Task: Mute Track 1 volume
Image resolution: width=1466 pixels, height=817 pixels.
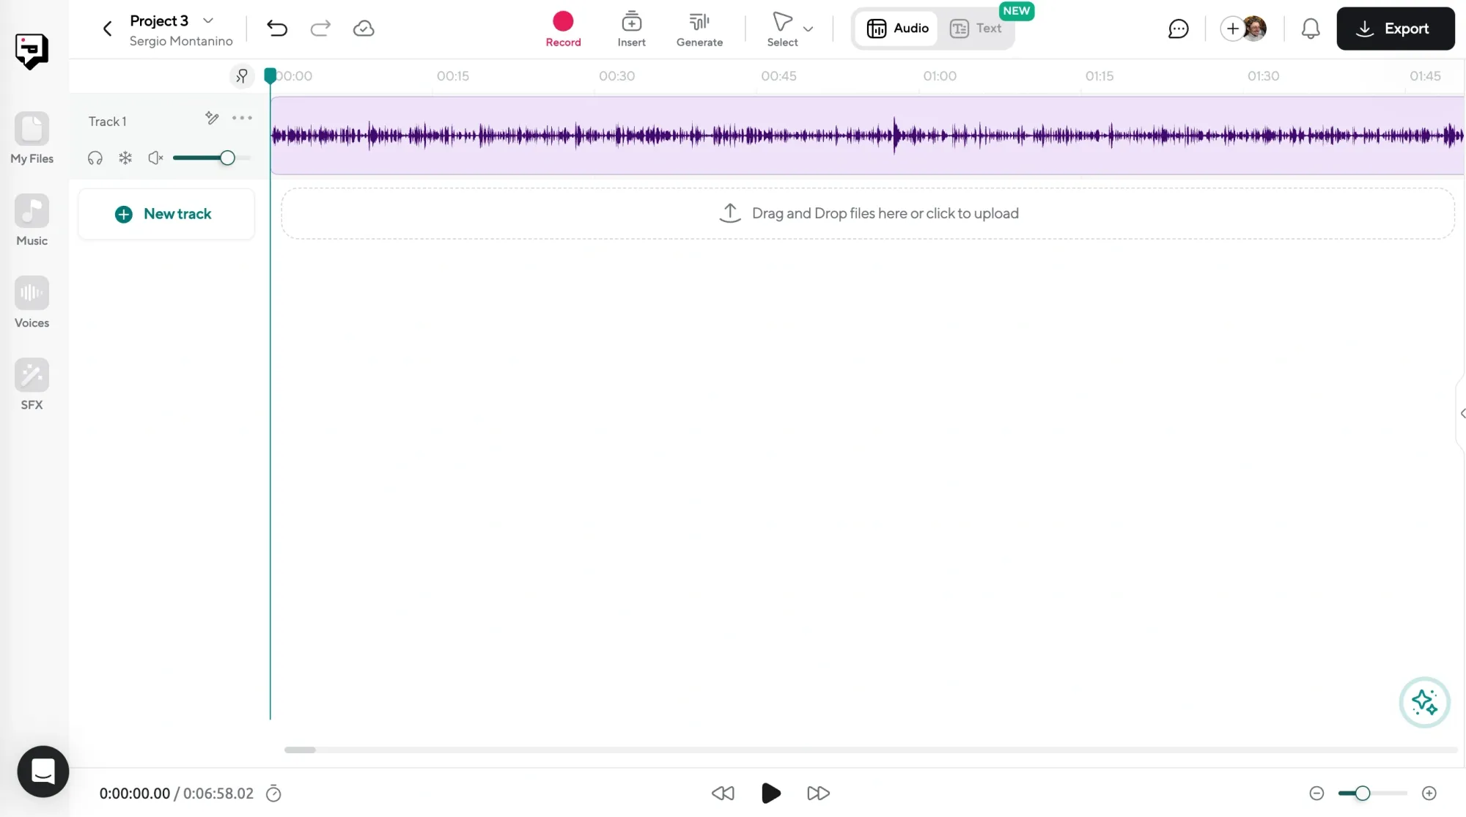Action: click(x=156, y=158)
